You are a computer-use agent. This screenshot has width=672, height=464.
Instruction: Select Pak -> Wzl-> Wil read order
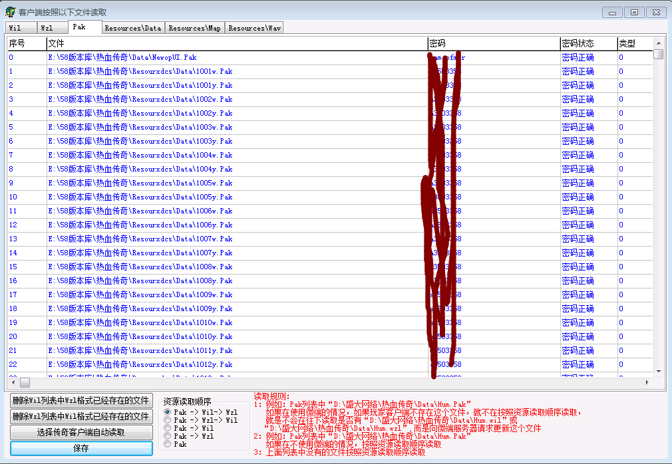pos(200,420)
